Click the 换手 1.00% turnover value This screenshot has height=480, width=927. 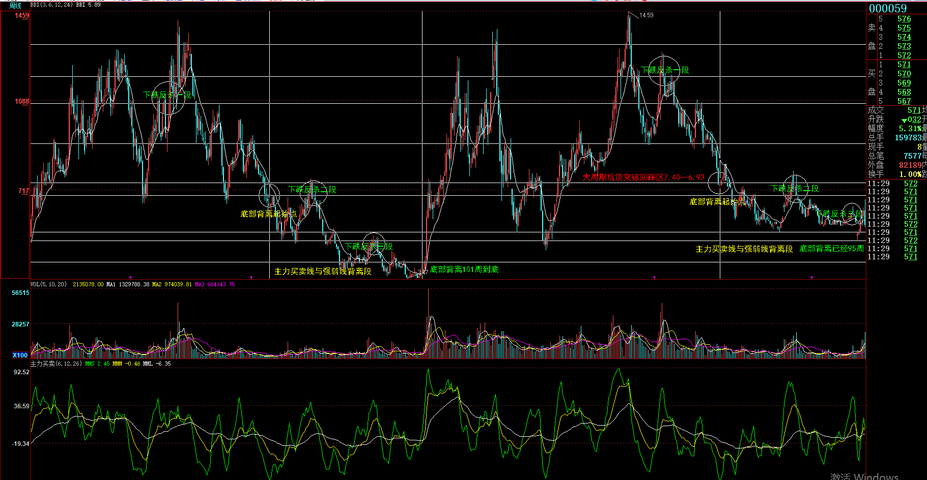[x=910, y=174]
